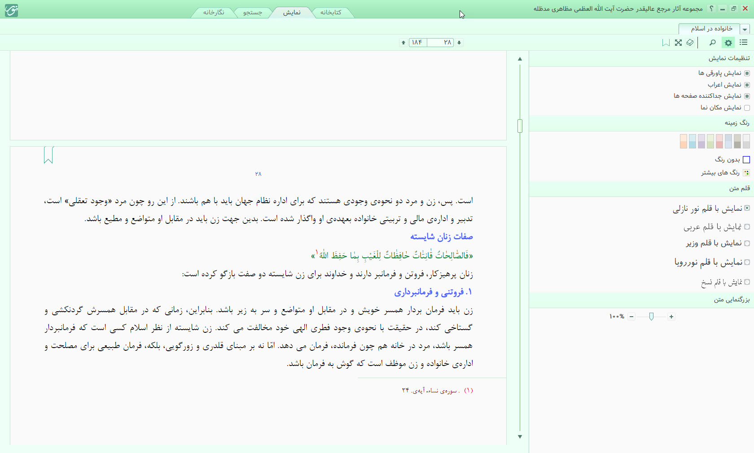Uncheck the نمایش پاورقی ها checkbox
The height and width of the screenshot is (453, 754).
tap(747, 73)
